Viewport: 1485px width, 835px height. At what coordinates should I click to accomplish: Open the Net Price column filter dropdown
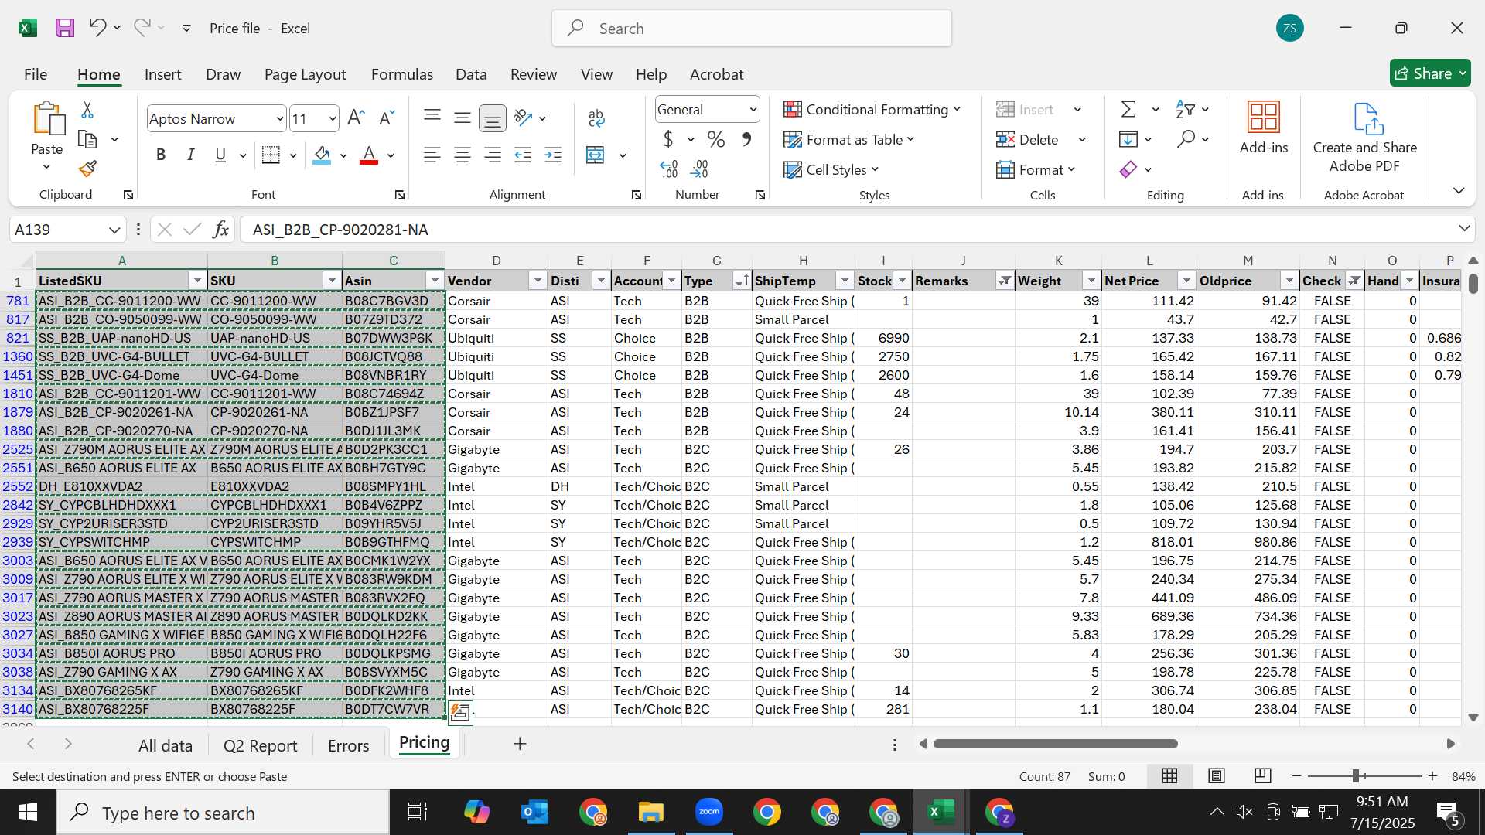[1186, 281]
